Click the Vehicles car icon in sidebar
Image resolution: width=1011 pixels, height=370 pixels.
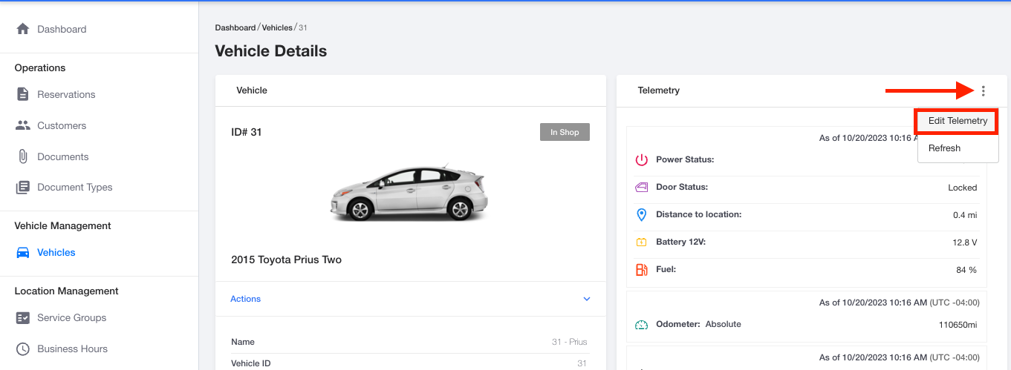(23, 252)
